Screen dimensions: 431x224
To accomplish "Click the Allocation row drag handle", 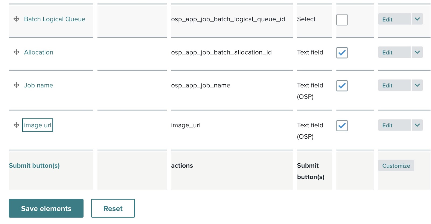I will coord(16,52).
